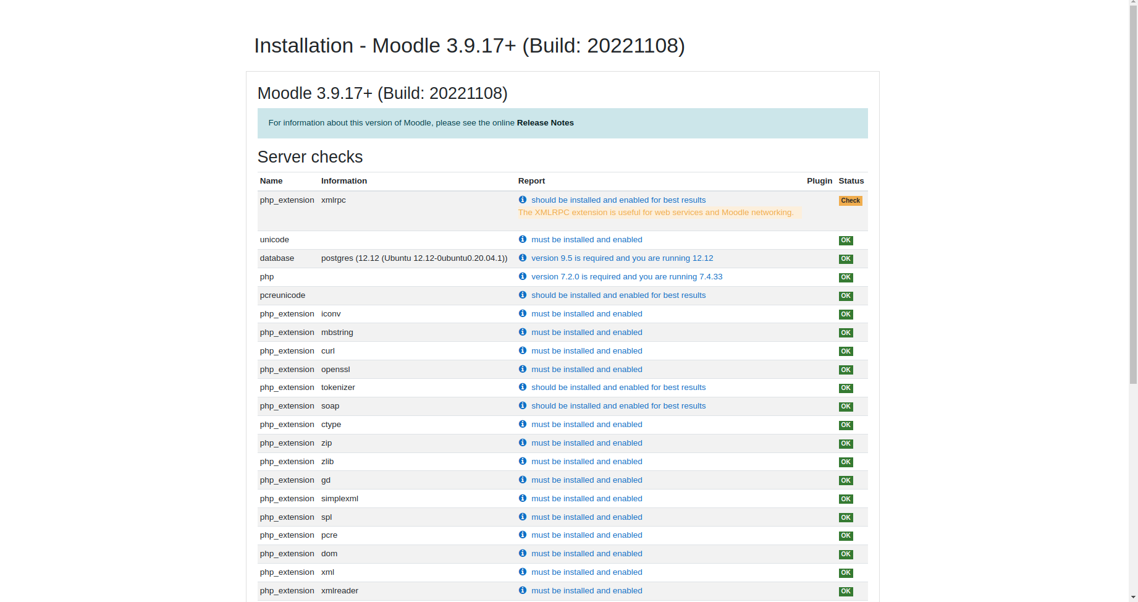The height and width of the screenshot is (602, 1138).
Task: Click the info icon in the zlib row
Action: click(x=523, y=461)
